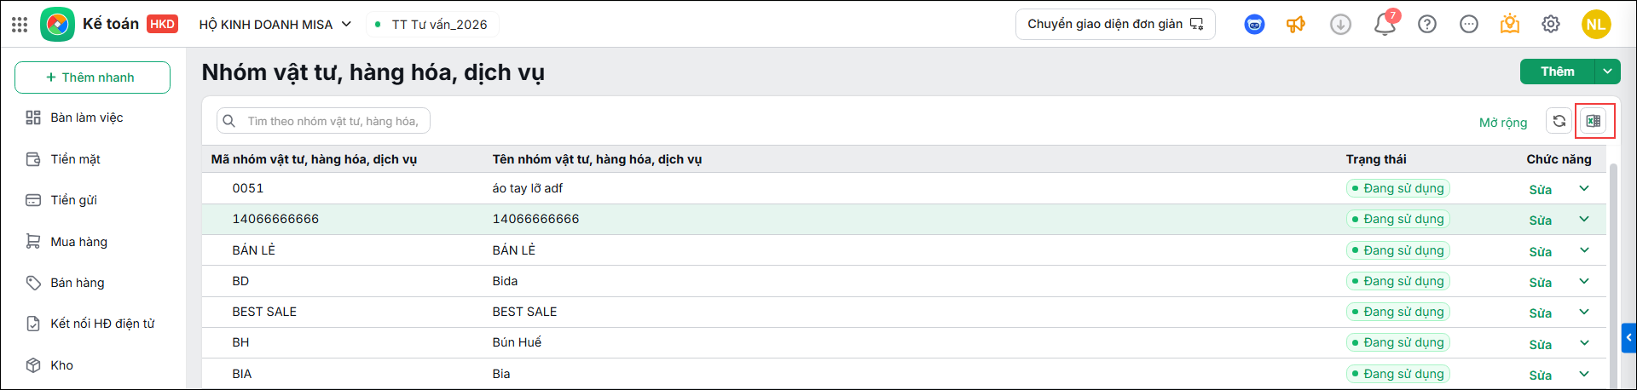
Task: Click the megaphone announcements icon
Action: pyautogui.click(x=1296, y=24)
